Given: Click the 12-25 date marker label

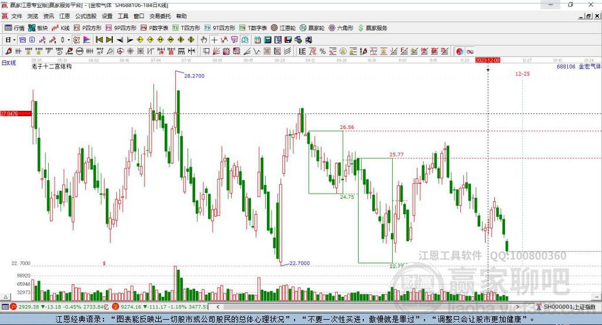Looking at the screenshot, I should [522, 73].
